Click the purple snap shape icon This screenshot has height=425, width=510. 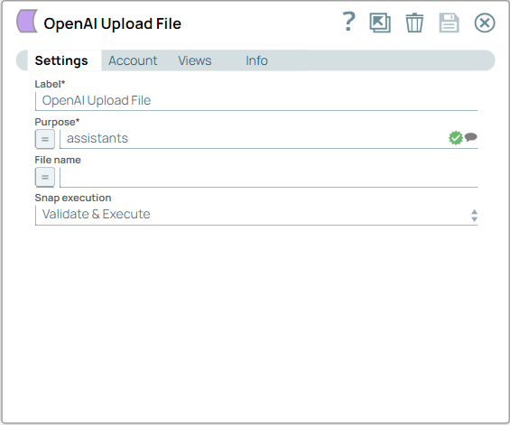[x=27, y=21]
